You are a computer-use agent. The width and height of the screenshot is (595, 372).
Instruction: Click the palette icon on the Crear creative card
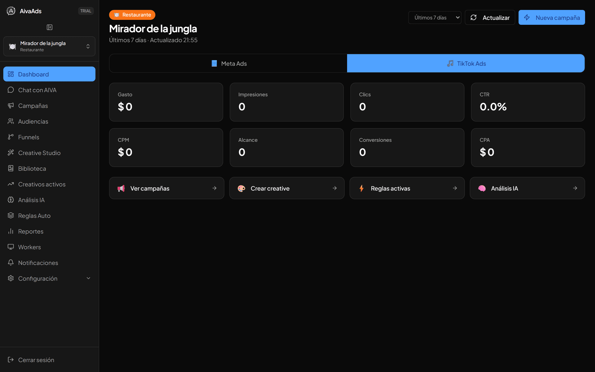(x=241, y=188)
